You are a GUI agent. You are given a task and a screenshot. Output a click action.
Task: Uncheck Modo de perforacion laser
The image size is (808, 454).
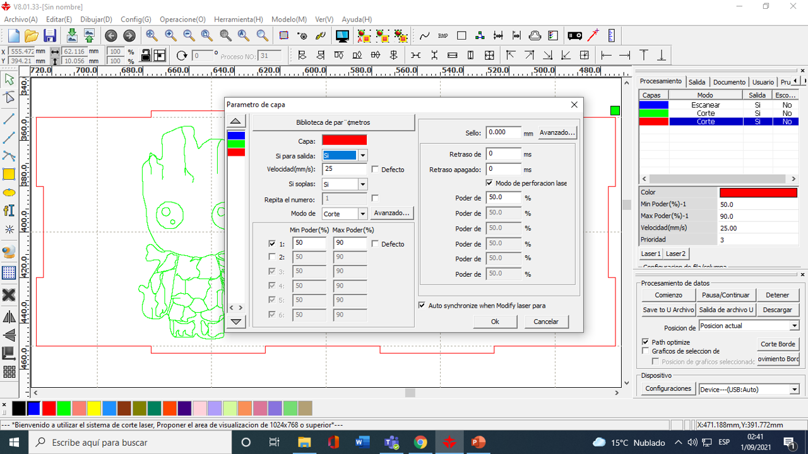(489, 183)
